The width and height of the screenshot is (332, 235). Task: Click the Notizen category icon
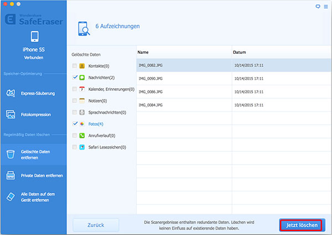82,100
